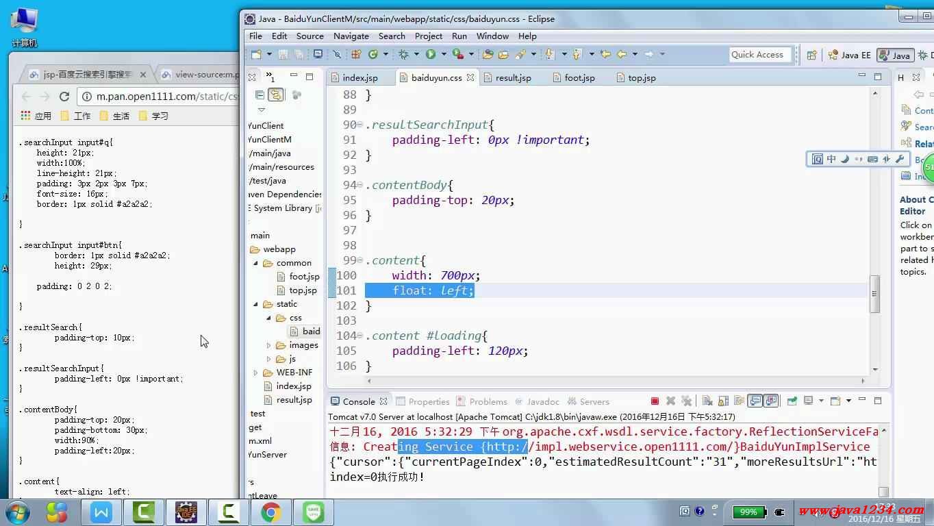The height and width of the screenshot is (526, 934).
Task: Open the 学习 bookmark folder in Chrome
Action: pyautogui.click(x=153, y=116)
